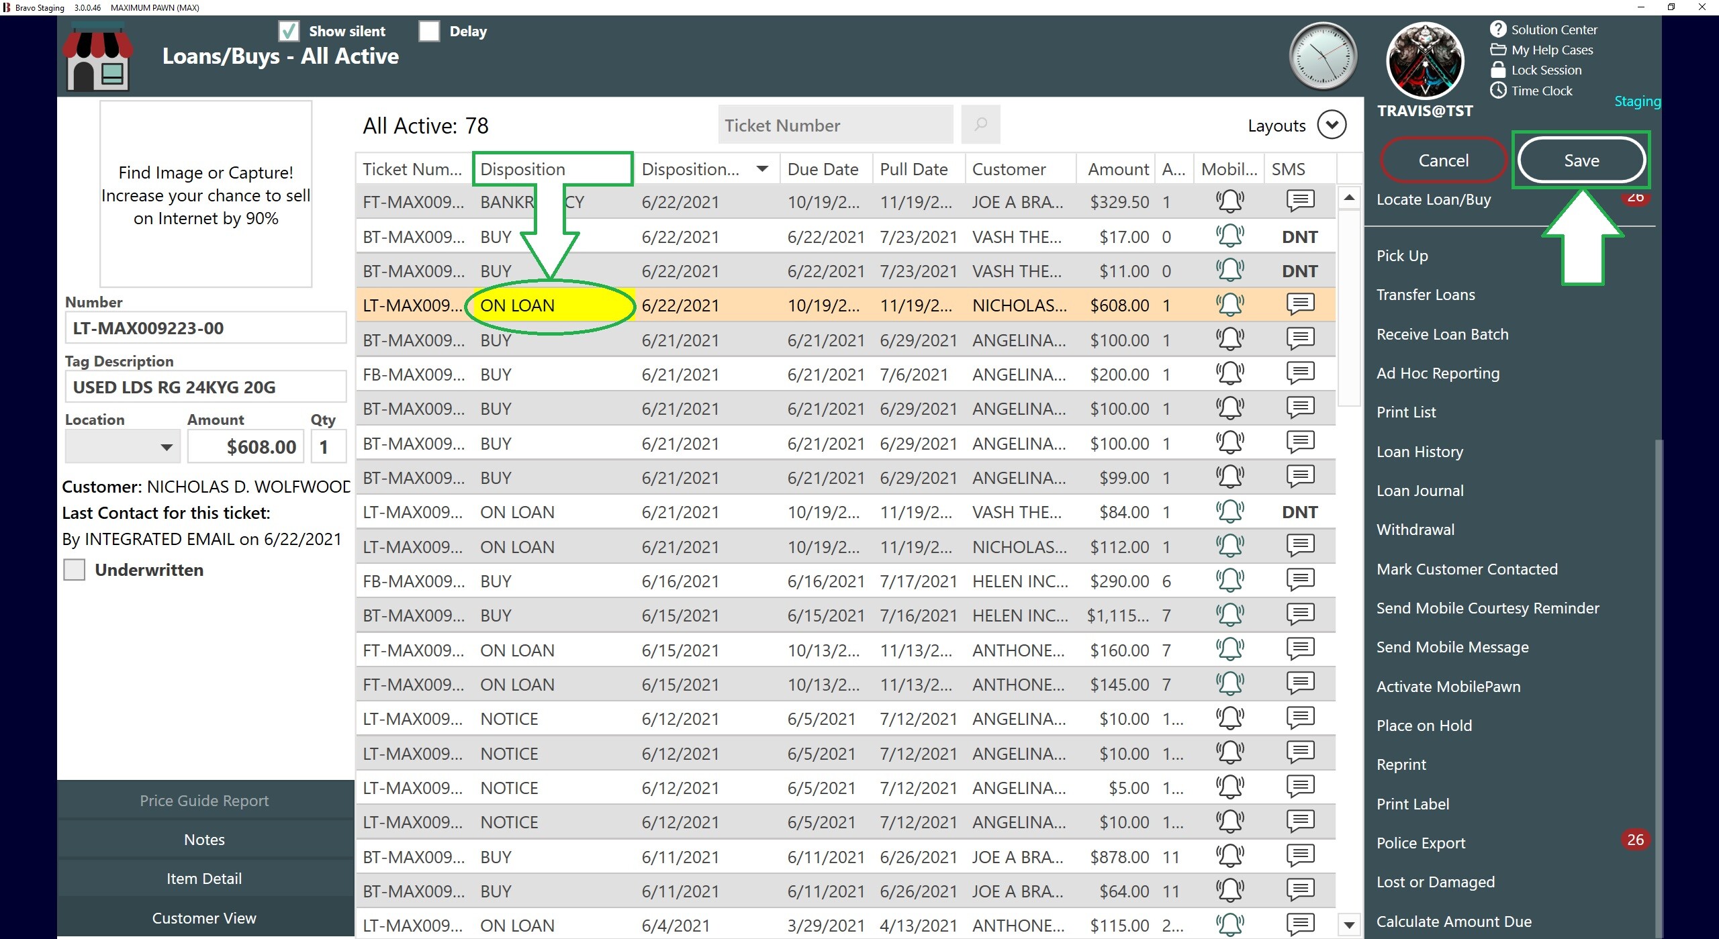
Task: Click the Lock Session padlock icon
Action: pyautogui.click(x=1498, y=70)
